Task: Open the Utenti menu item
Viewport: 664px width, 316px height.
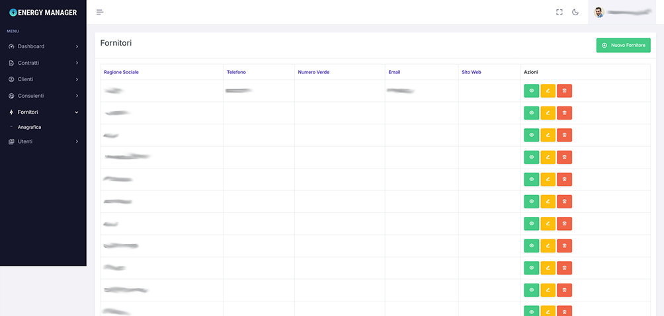Action: (x=43, y=141)
